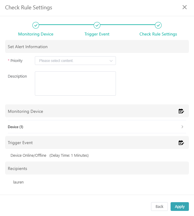Click the Priority dropdown arrow

click(111, 61)
